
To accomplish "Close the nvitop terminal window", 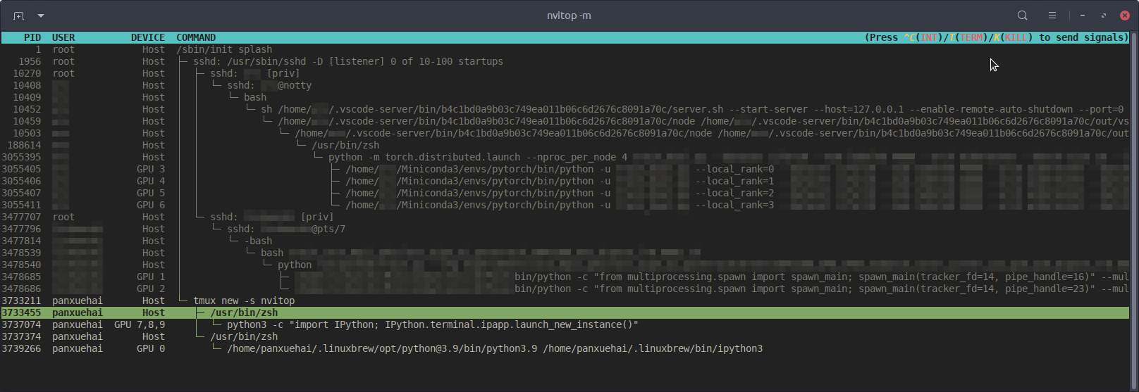I will click(1125, 15).
